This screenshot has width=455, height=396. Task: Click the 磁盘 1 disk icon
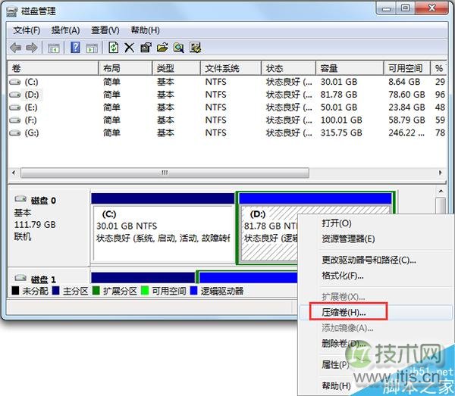pyautogui.click(x=20, y=278)
